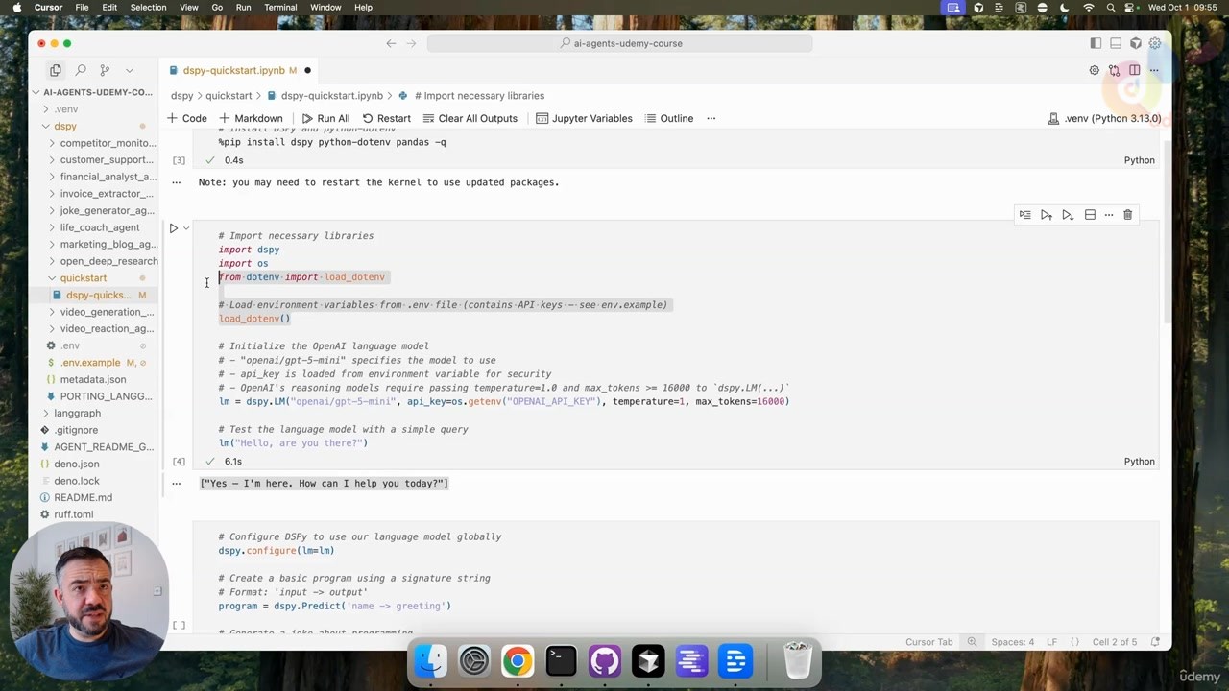Execute above cells icon

(x=1047, y=215)
